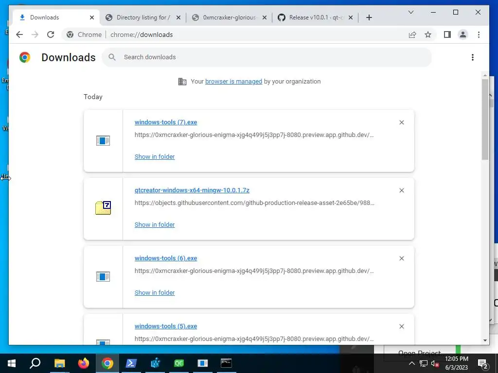Click the URL text of windows-tools (7).exe
Screen dimensions: 498x373
(x=254, y=135)
